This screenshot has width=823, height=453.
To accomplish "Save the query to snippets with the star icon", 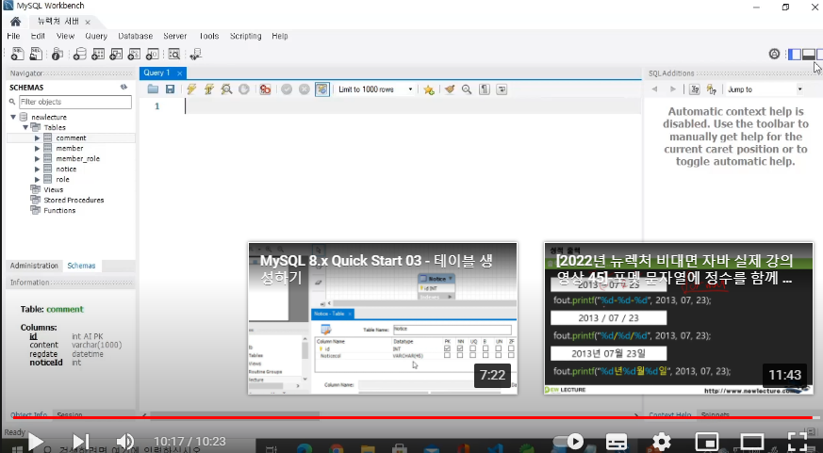I will pyautogui.click(x=429, y=89).
